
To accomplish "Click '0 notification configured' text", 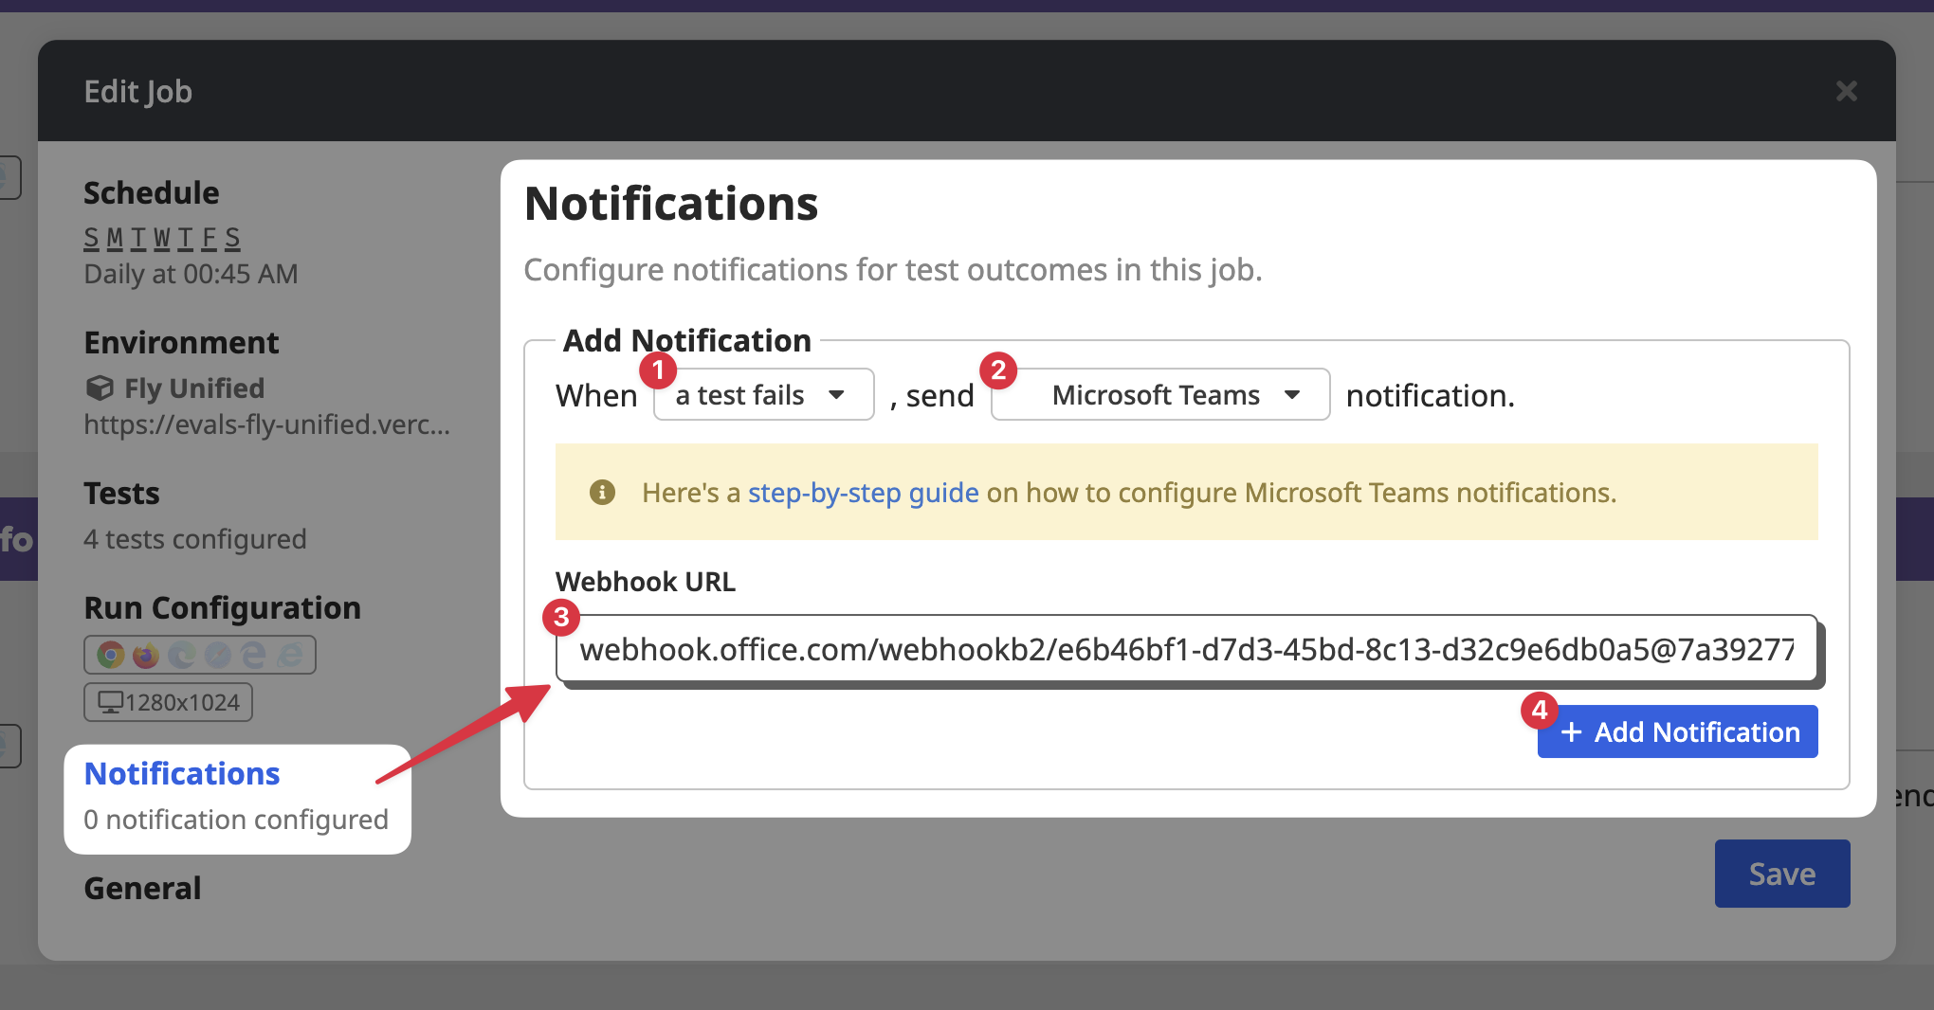I will (x=236, y=820).
